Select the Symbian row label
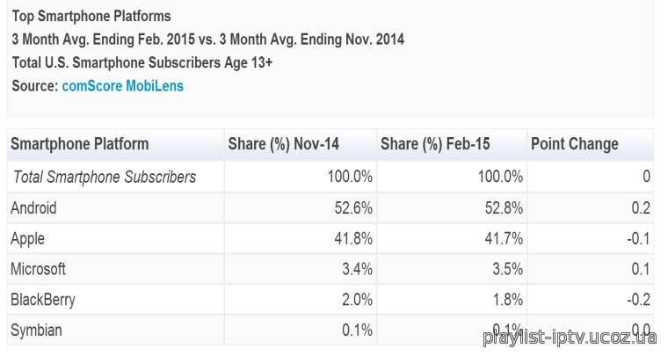 (36, 331)
